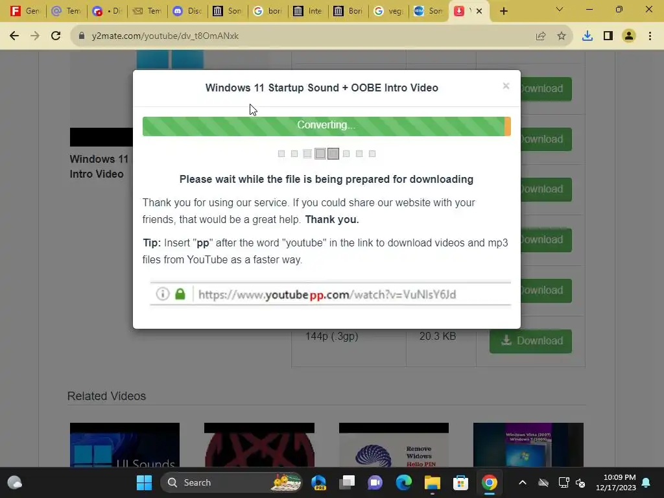Open the Teams chat taskbar icon

click(375, 482)
